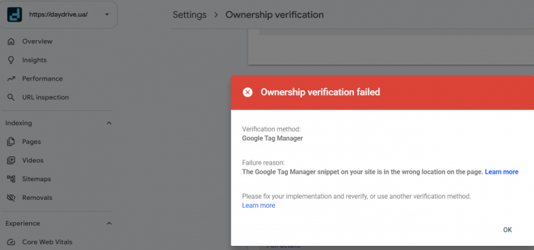Click the daydrive.ua property logo
Viewport: 534px width, 250px height.
(x=15, y=15)
